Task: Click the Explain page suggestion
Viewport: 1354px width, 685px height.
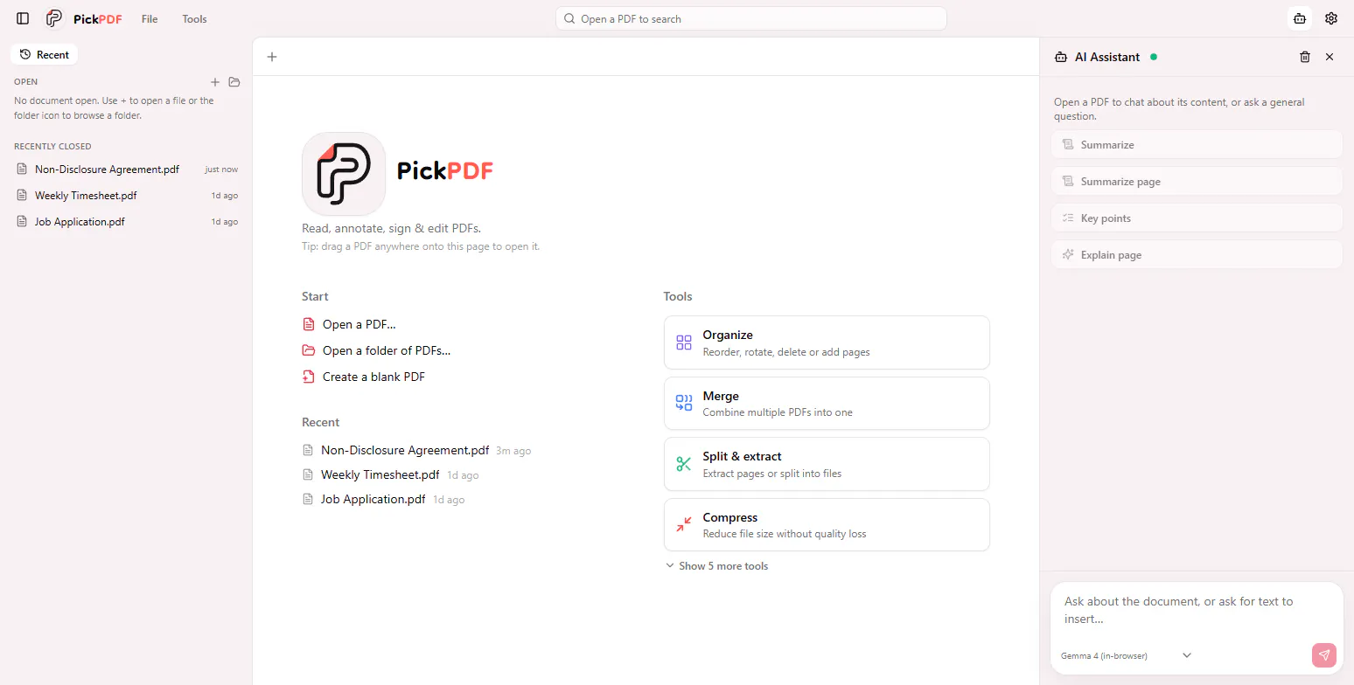Action: pyautogui.click(x=1197, y=255)
